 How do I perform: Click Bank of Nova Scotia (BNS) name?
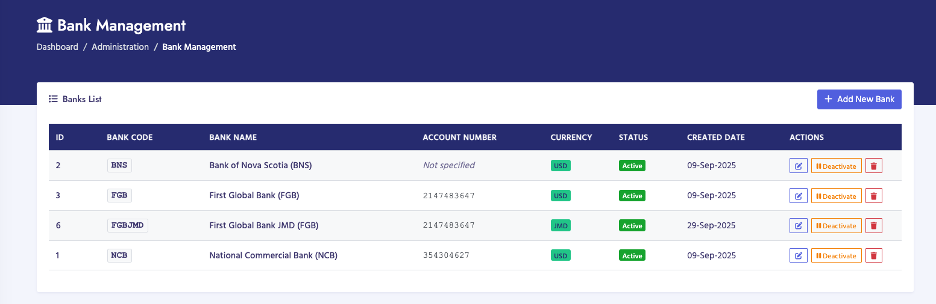pos(260,165)
